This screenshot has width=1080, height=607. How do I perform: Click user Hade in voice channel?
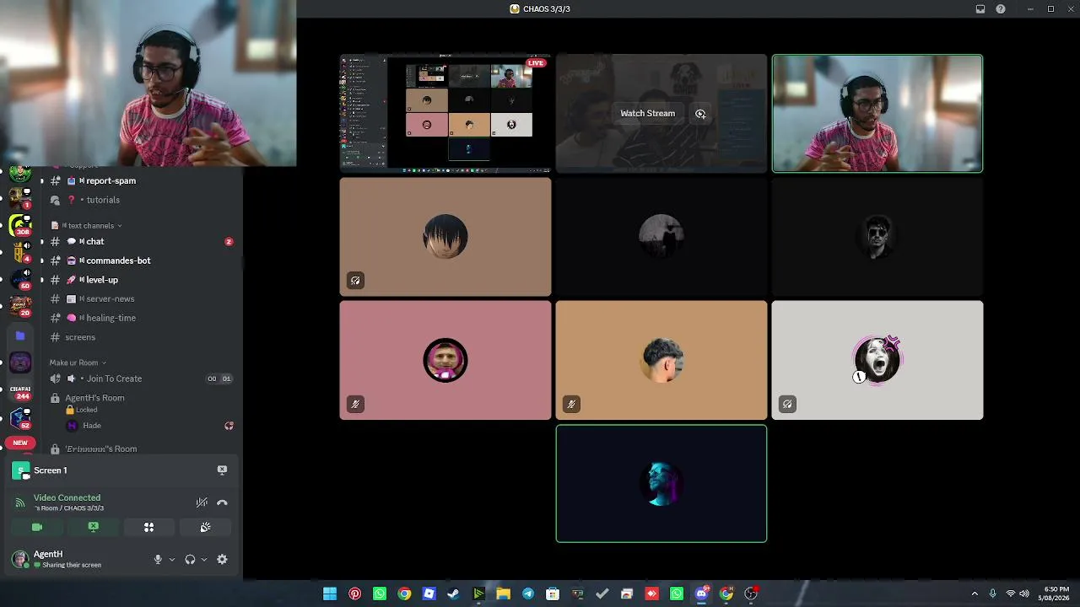pyautogui.click(x=92, y=426)
